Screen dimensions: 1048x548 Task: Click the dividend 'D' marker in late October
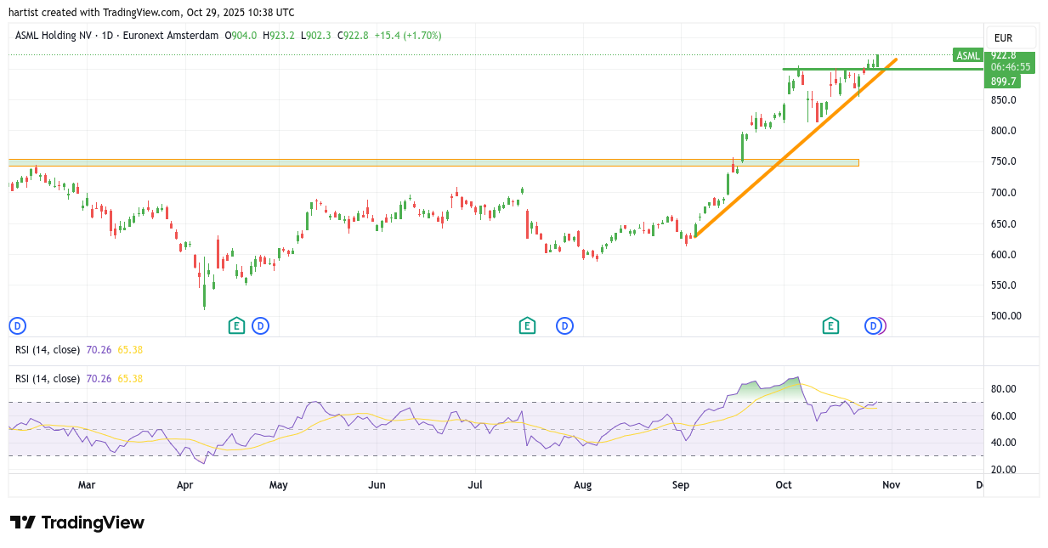click(x=872, y=325)
